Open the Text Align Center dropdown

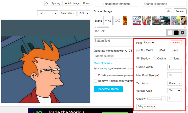[174, 83]
